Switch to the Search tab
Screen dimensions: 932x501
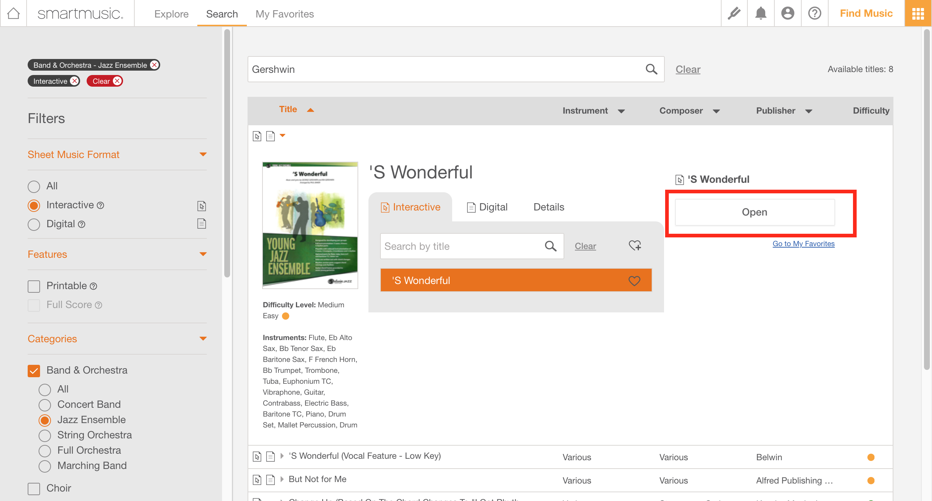coord(222,14)
